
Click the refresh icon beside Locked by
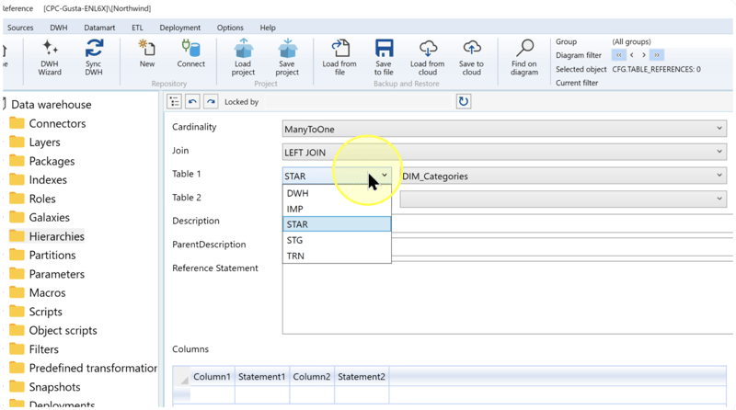tap(464, 101)
